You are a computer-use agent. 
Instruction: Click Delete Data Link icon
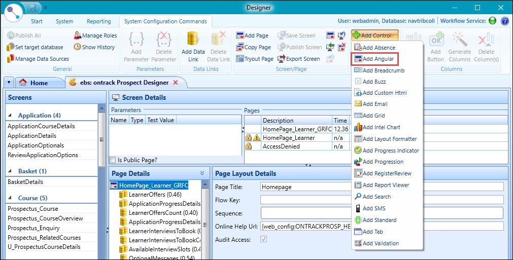219,39
